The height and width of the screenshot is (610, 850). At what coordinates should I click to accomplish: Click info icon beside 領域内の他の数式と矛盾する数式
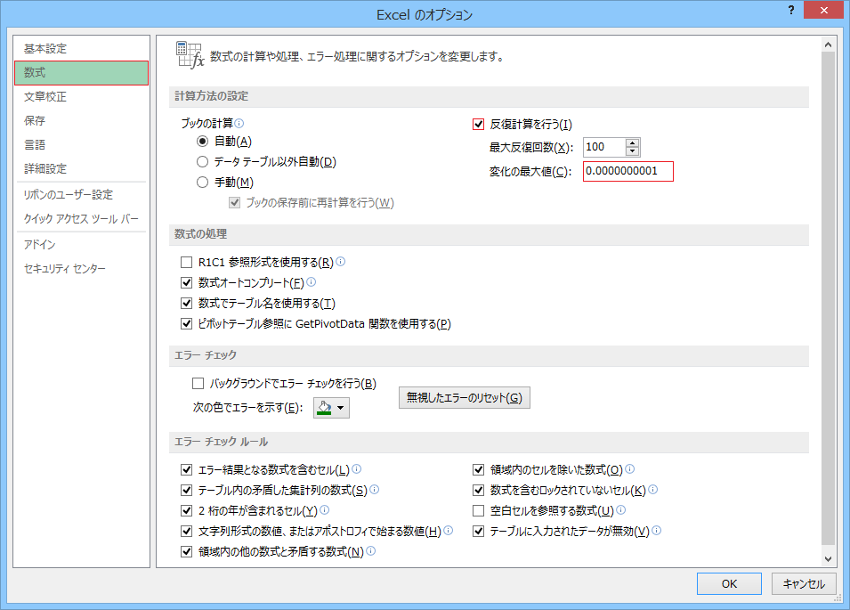[x=371, y=551]
